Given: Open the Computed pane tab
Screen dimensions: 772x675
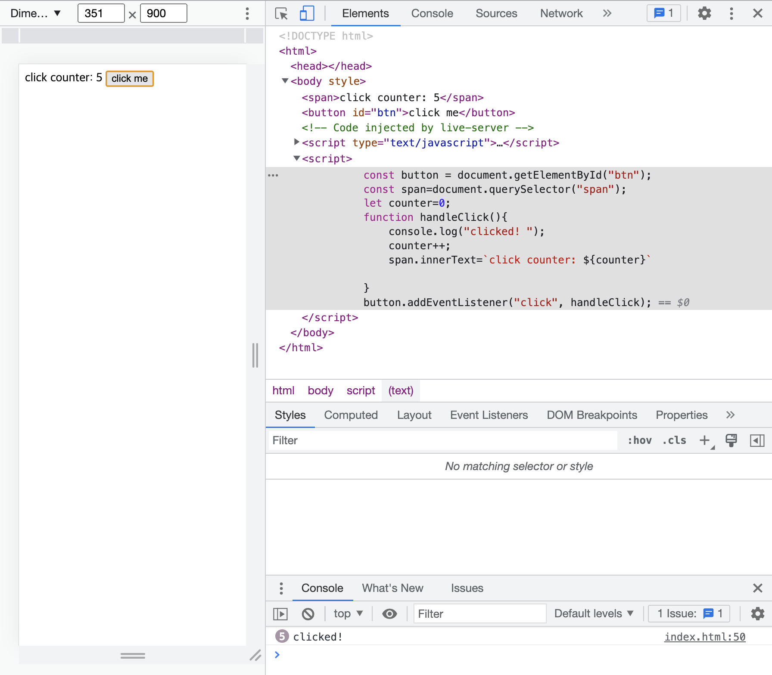Looking at the screenshot, I should click(351, 415).
